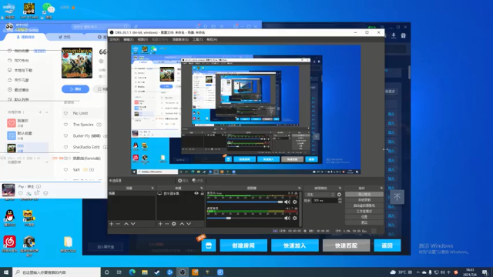493x277 pixels.
Task: Increase transition duration with stepper arrow
Action: [340, 199]
